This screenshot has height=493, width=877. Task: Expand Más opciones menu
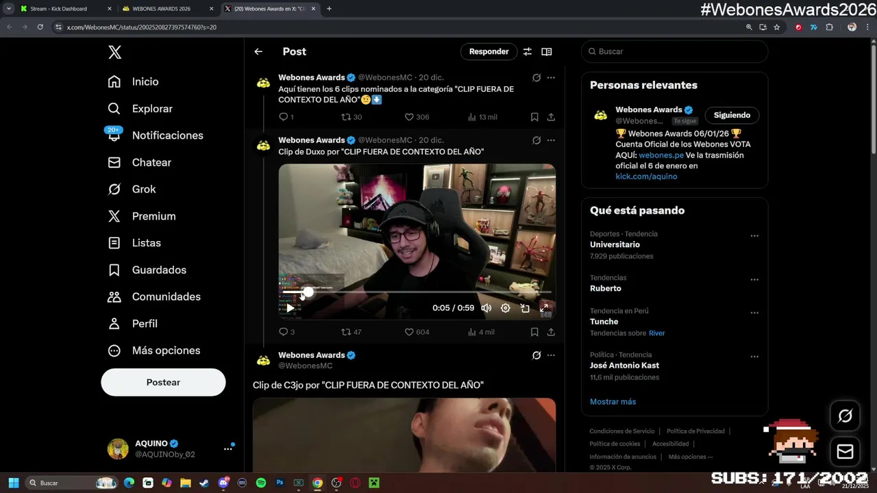click(x=154, y=351)
